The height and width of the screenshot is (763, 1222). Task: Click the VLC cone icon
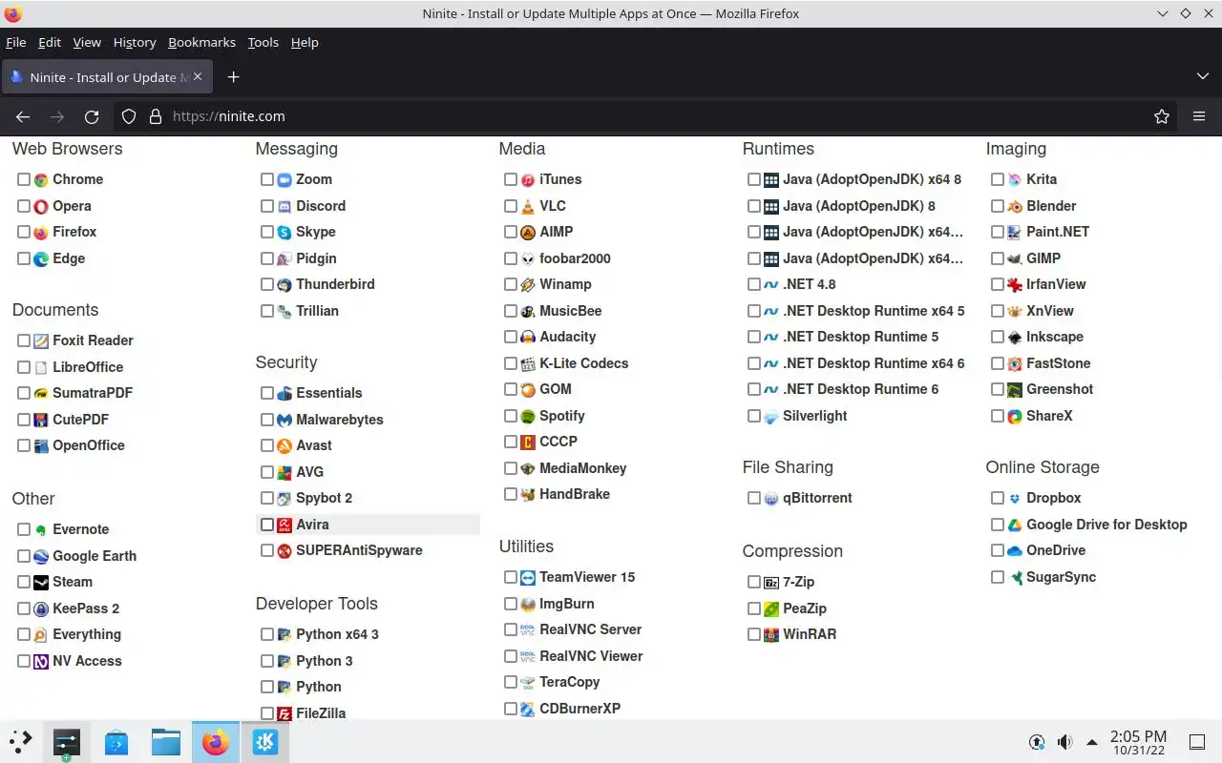(x=528, y=206)
